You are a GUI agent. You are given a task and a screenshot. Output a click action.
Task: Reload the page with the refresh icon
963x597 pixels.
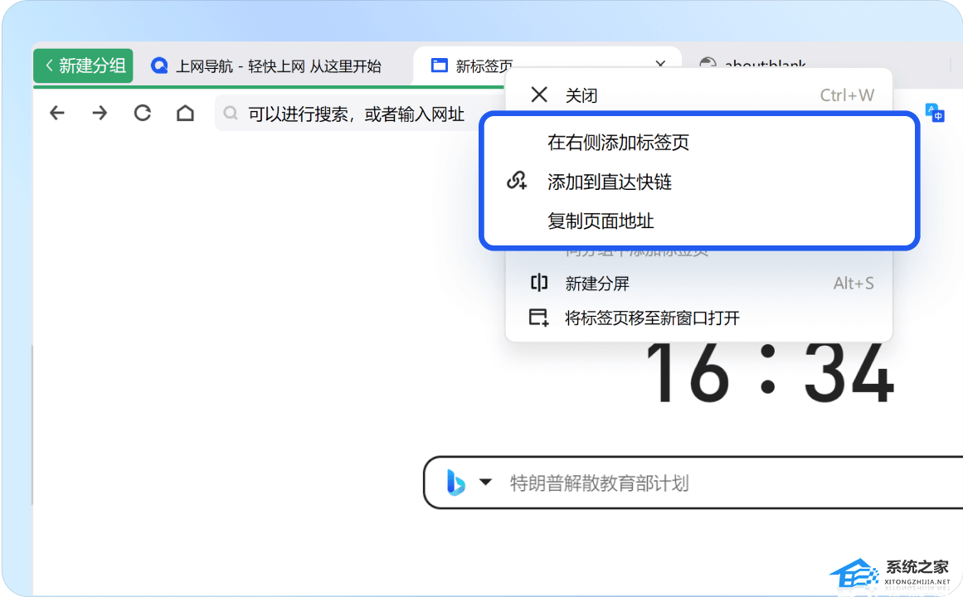[143, 113]
